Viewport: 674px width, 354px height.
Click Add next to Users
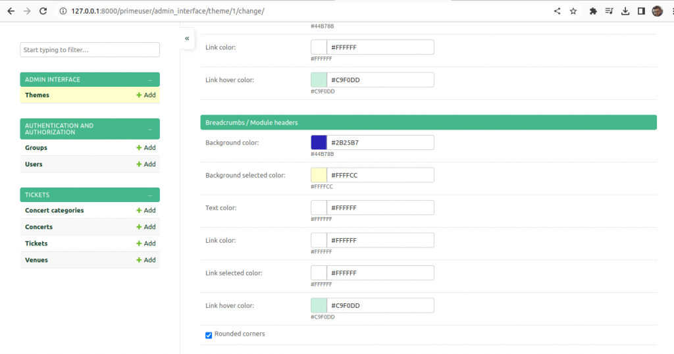[x=145, y=164]
